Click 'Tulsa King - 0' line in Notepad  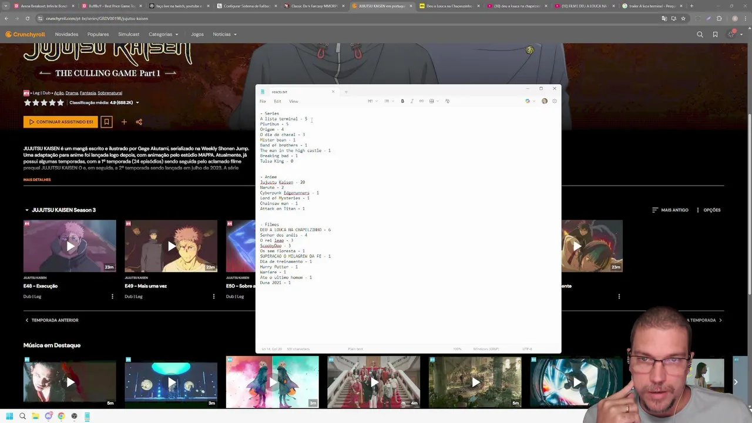pyautogui.click(x=277, y=161)
